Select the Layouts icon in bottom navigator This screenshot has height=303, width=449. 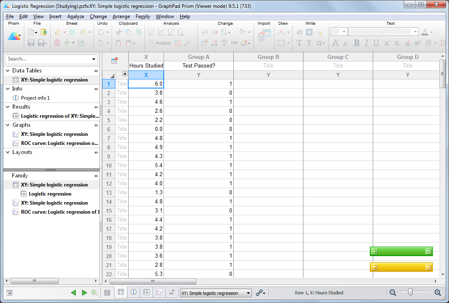tap(172, 292)
